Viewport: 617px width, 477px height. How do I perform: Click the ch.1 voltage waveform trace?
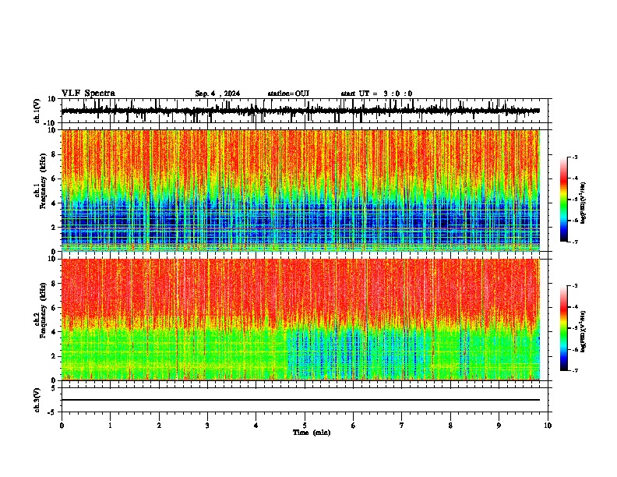[301, 111]
